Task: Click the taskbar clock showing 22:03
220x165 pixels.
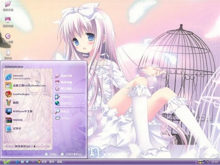Action: (x=214, y=162)
